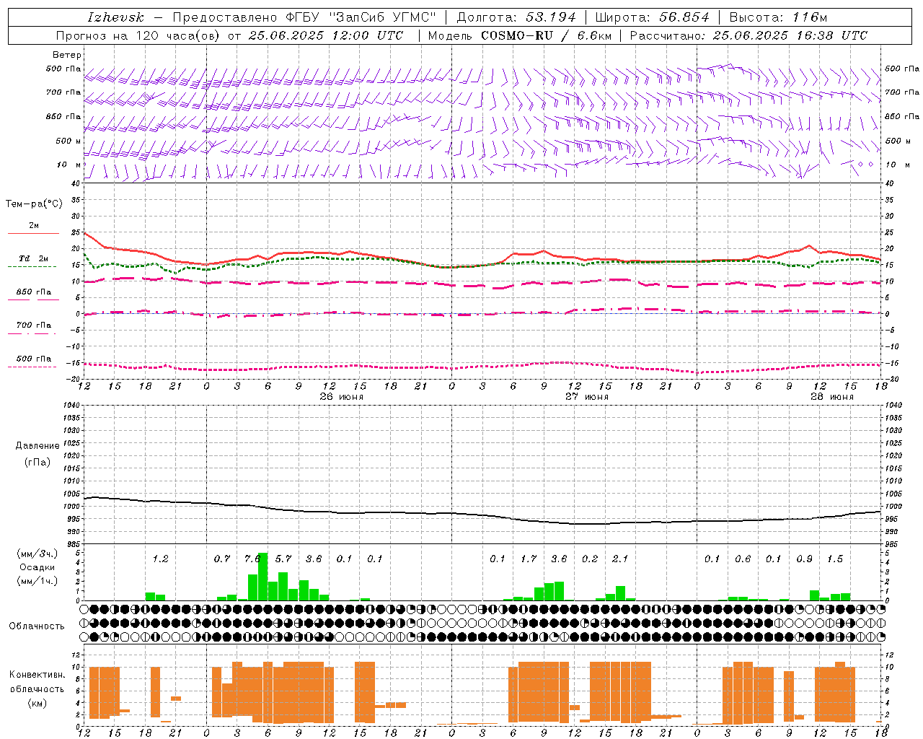Click the '27 июня' date label
The width and height of the screenshot is (923, 739).
pos(586,397)
